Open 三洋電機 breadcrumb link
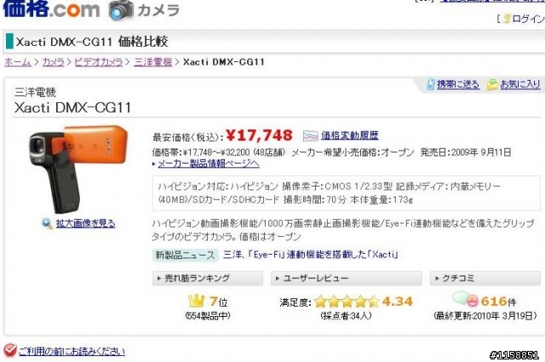The image size is (545, 362). click(x=153, y=62)
